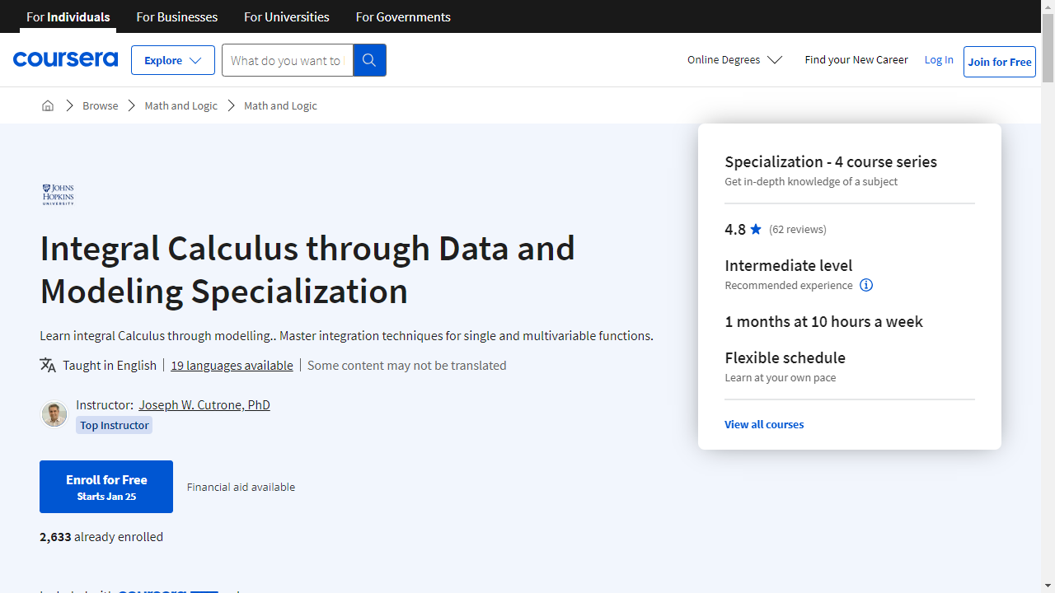Open 19 languages available link
This screenshot has width=1055, height=593.
pyautogui.click(x=232, y=365)
